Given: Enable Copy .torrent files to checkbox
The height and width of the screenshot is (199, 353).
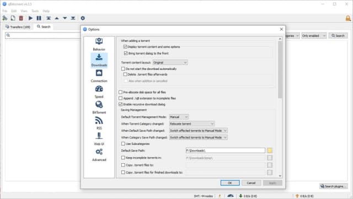Looking at the screenshot, I should [123, 165].
